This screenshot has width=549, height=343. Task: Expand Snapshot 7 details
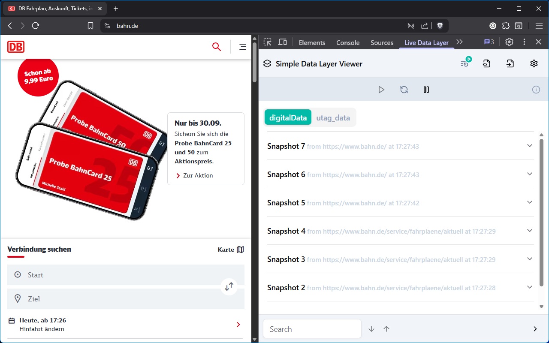click(x=530, y=146)
